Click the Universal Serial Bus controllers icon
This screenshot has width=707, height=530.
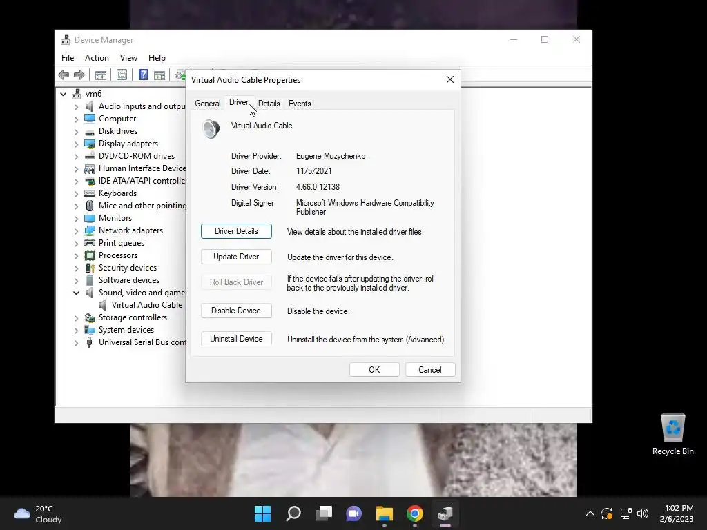pyautogui.click(x=90, y=342)
